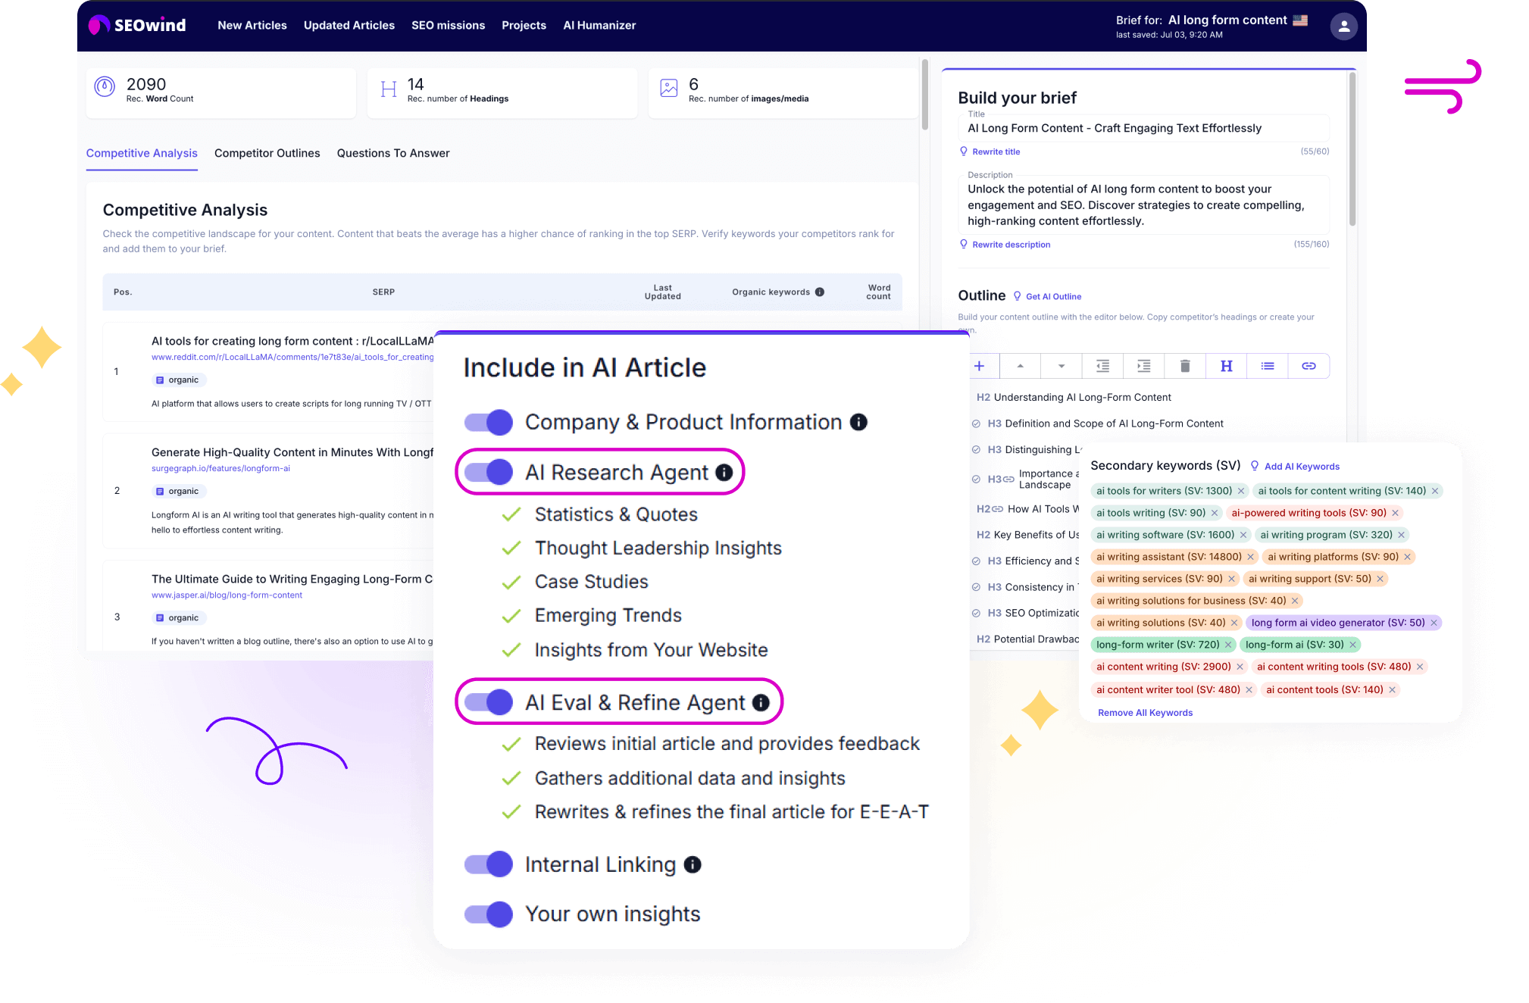Image resolution: width=1529 pixels, height=1003 pixels.
Task: Click the SEOwind logo
Action: [x=137, y=25]
